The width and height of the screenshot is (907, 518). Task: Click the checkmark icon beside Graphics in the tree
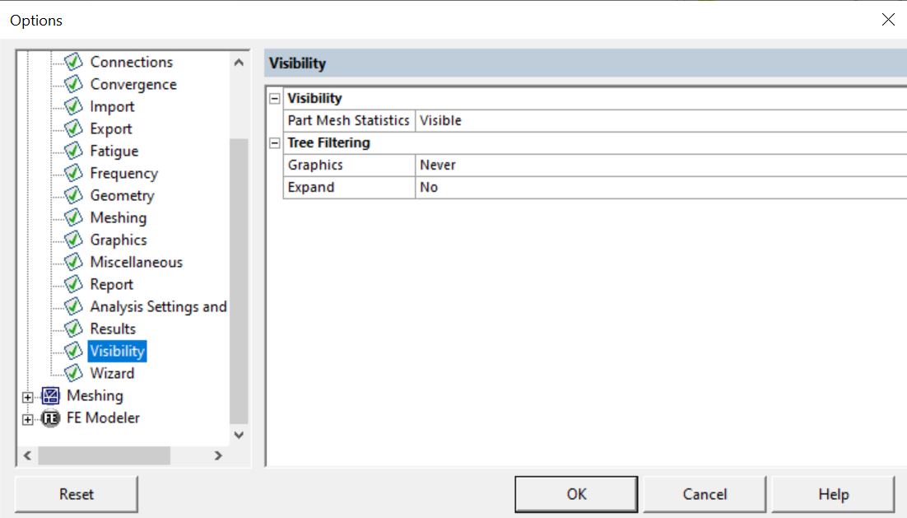point(73,240)
